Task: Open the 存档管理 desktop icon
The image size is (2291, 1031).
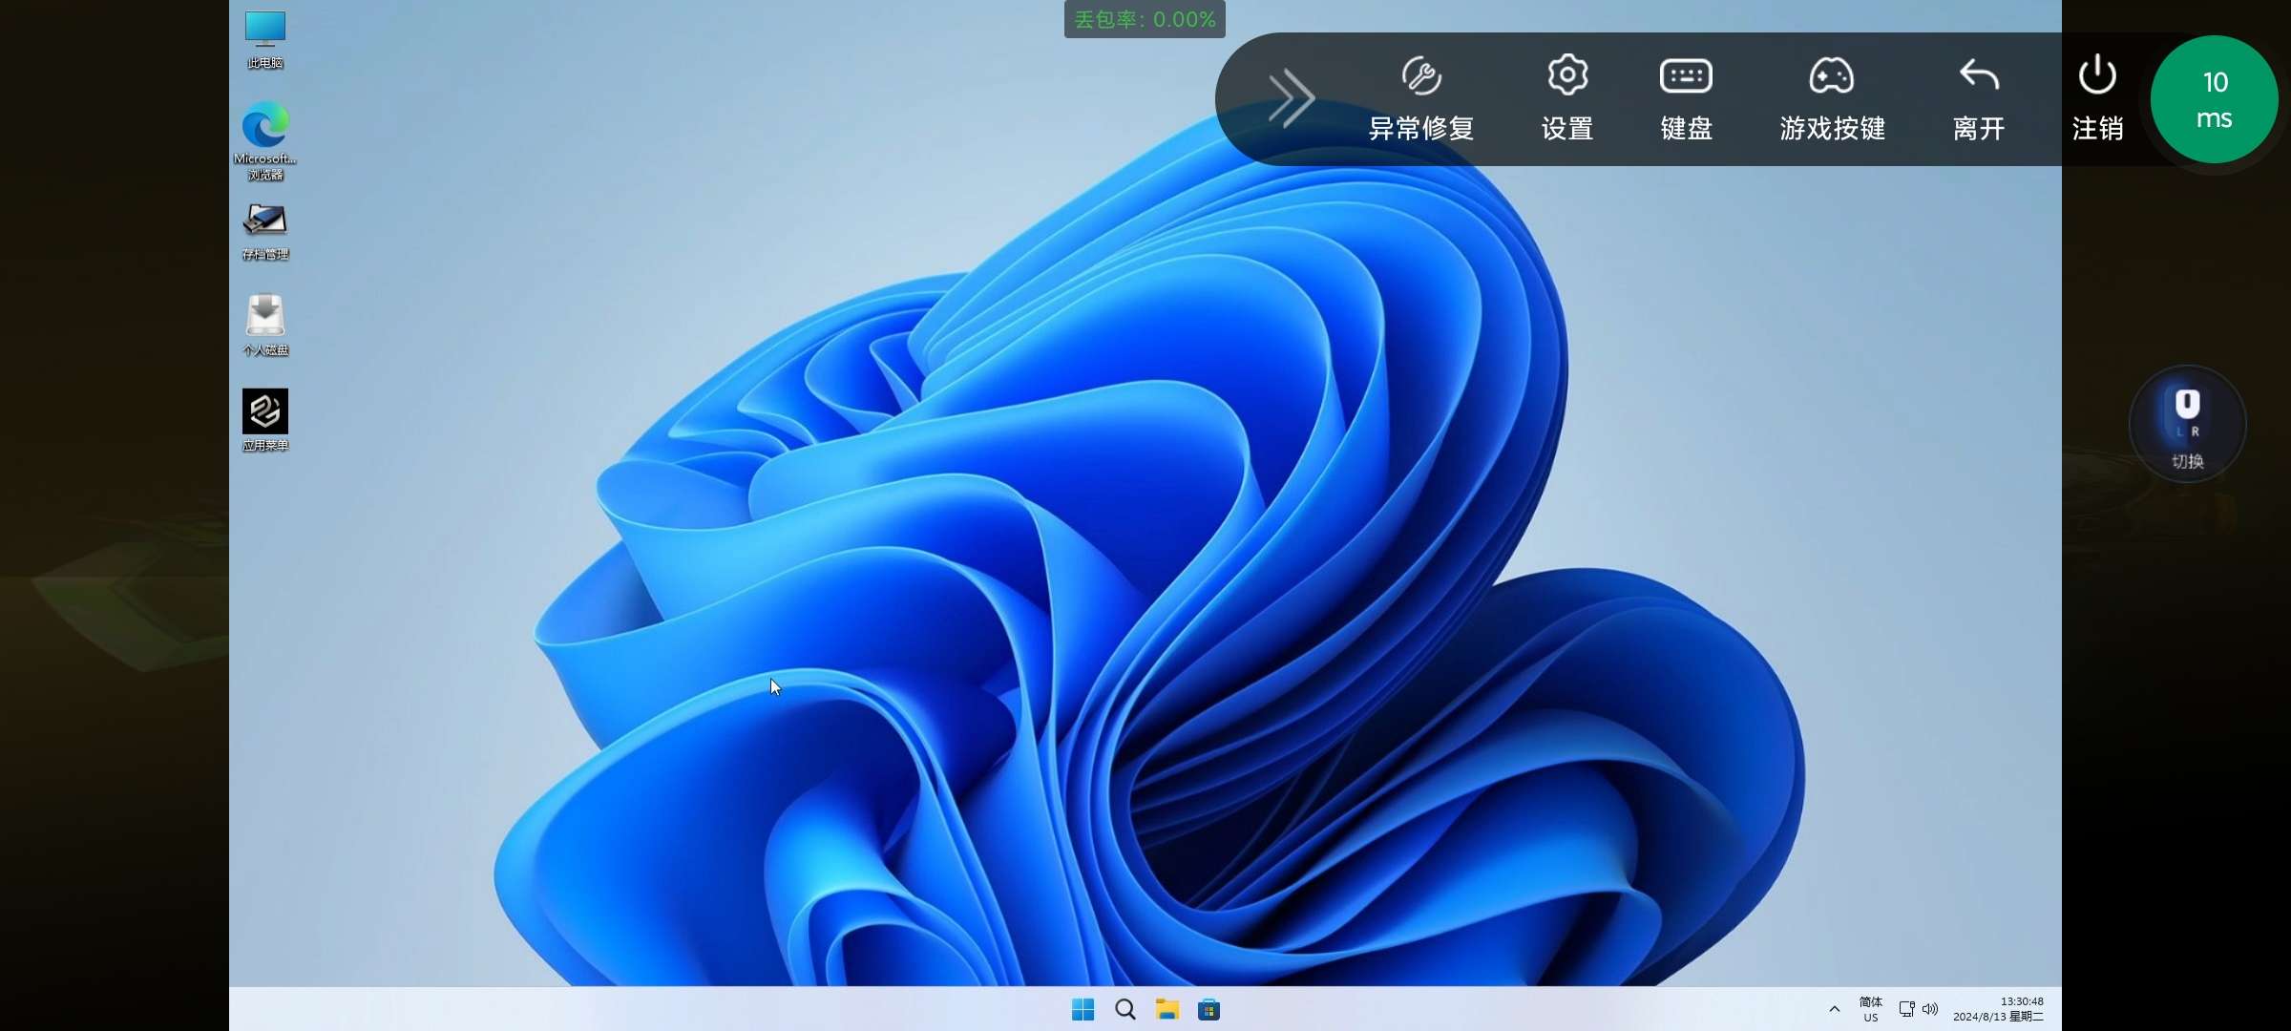Action: tap(265, 232)
